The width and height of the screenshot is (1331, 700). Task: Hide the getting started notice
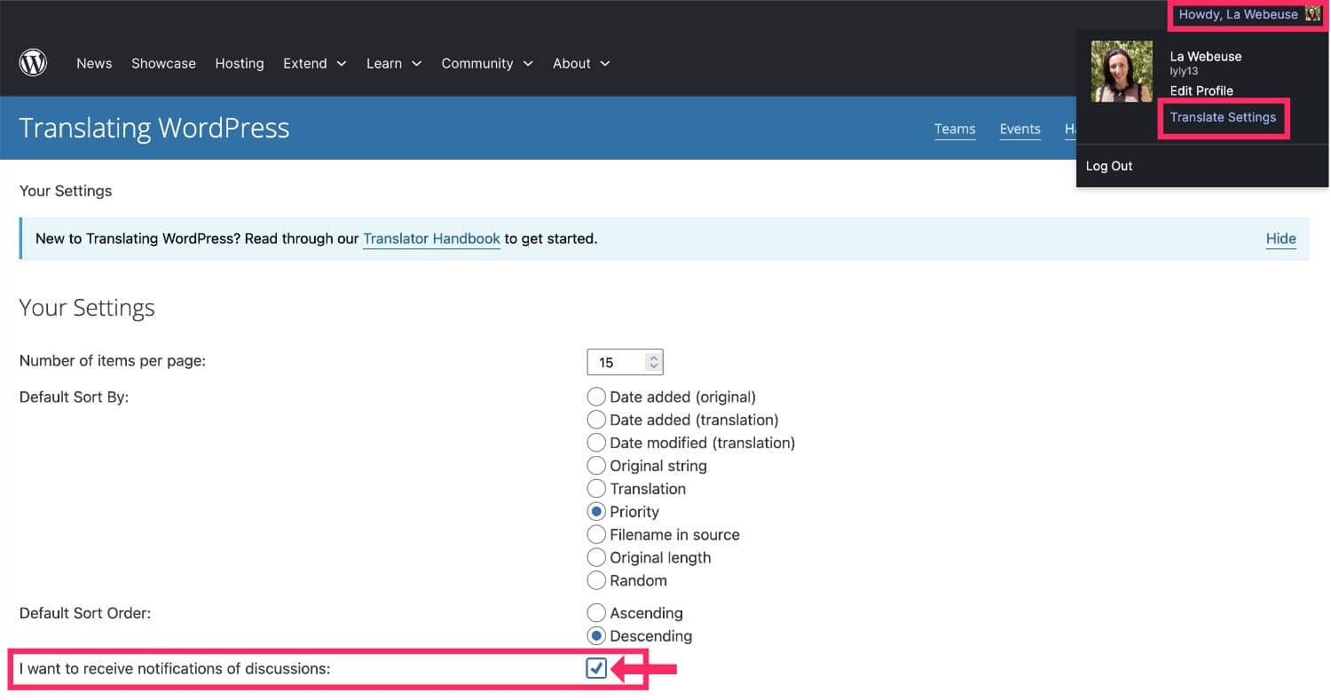point(1281,239)
